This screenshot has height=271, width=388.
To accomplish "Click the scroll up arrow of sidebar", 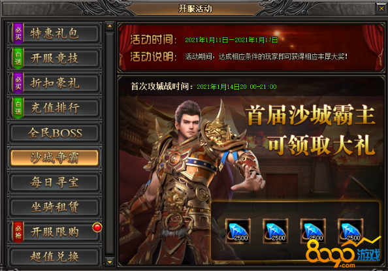I will click(110, 26).
